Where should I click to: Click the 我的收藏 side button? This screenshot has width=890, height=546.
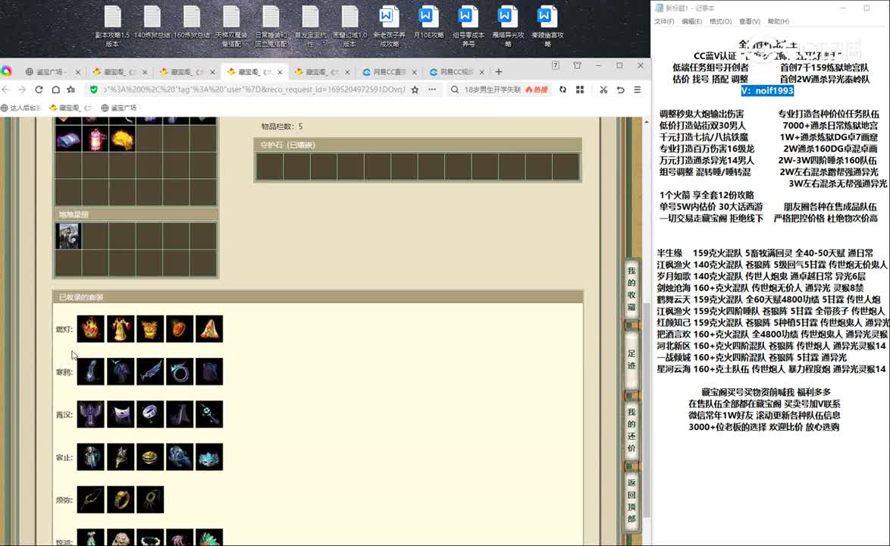click(631, 289)
